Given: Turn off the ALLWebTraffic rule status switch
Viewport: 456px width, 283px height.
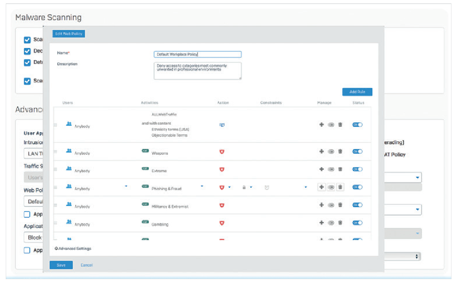Looking at the screenshot, I should (358, 124).
